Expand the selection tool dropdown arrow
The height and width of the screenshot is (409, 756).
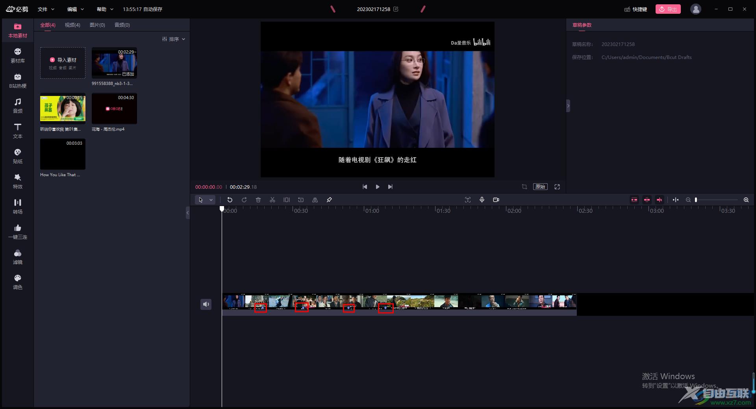tap(211, 200)
